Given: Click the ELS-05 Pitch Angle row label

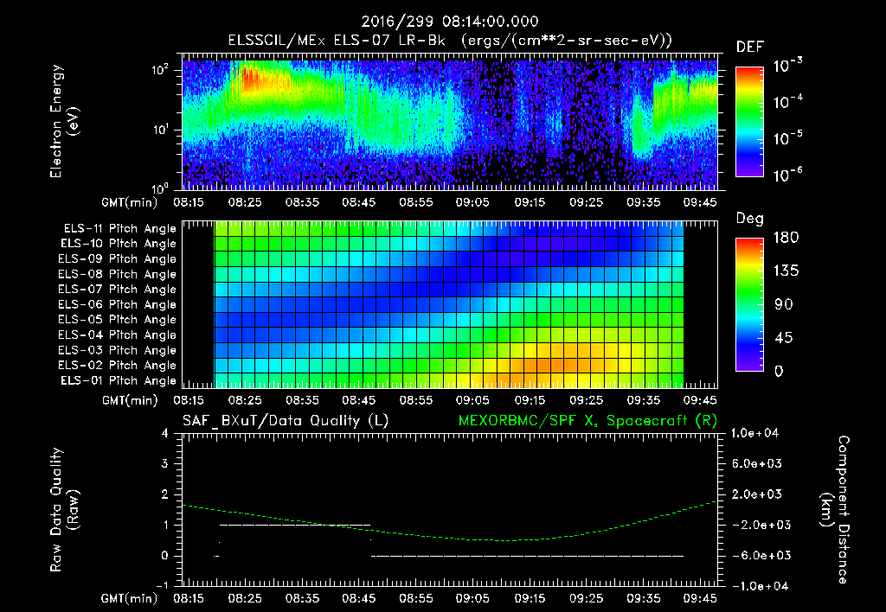Looking at the screenshot, I should pos(117,320).
